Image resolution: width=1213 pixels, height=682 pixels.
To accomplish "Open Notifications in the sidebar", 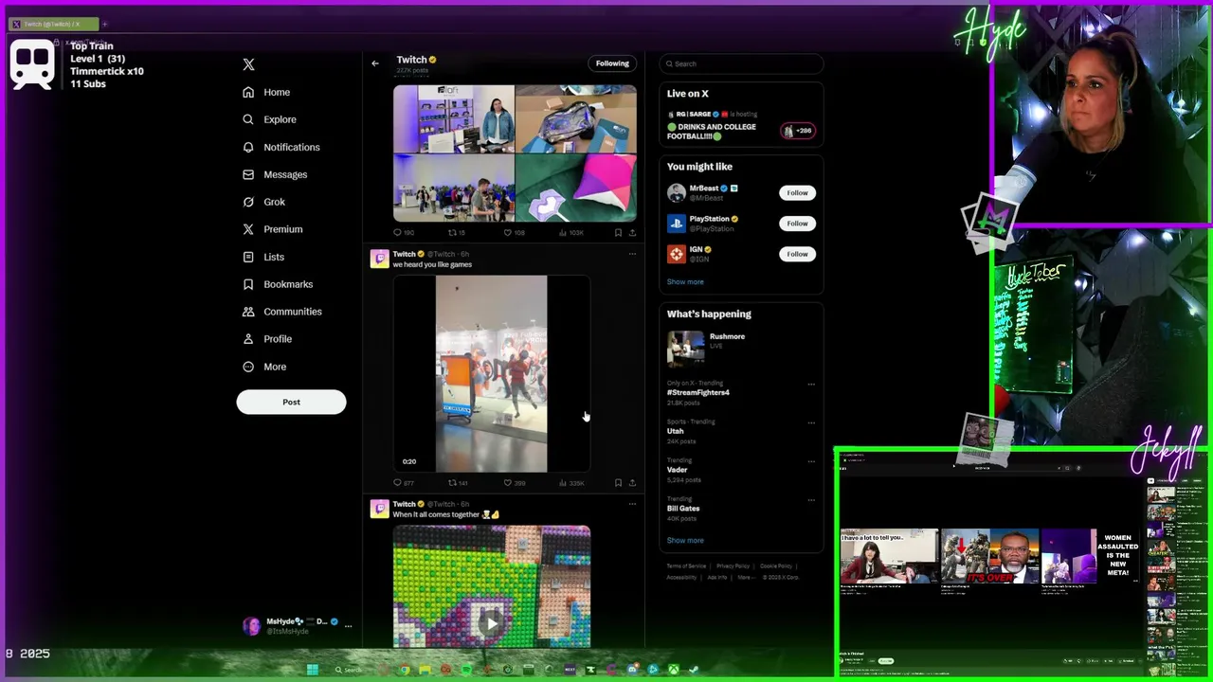I will click(x=281, y=147).
